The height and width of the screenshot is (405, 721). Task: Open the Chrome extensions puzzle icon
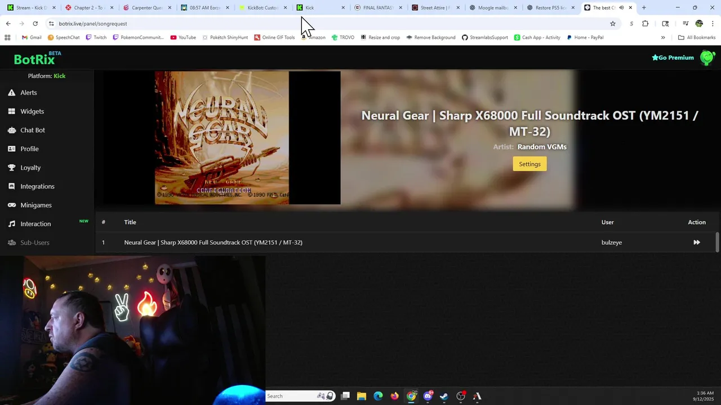tap(646, 24)
